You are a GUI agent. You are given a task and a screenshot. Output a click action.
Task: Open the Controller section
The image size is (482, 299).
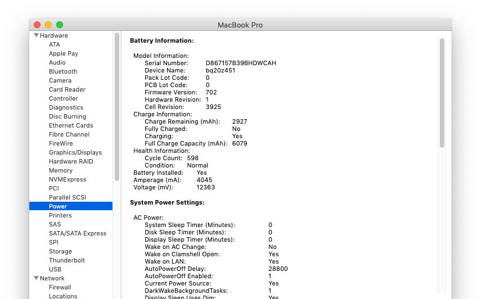click(x=64, y=98)
